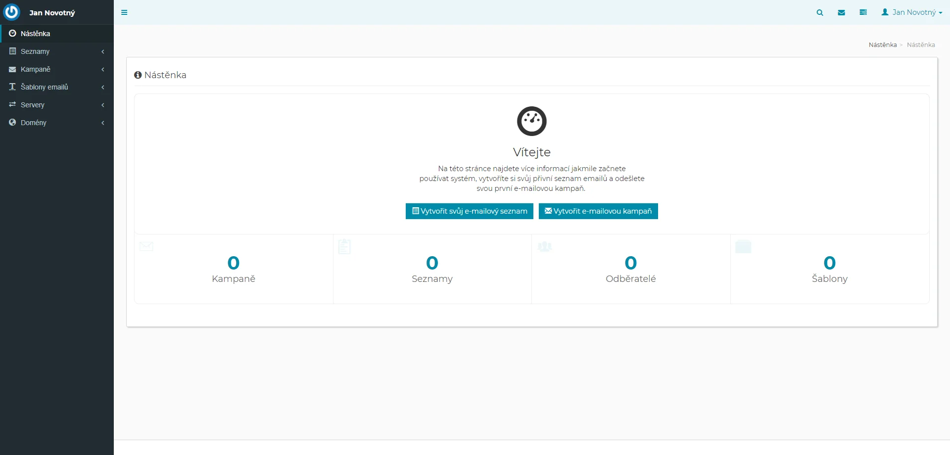Open the Domény sidebar item
Viewport: 950px width, 455px height.
click(x=34, y=123)
